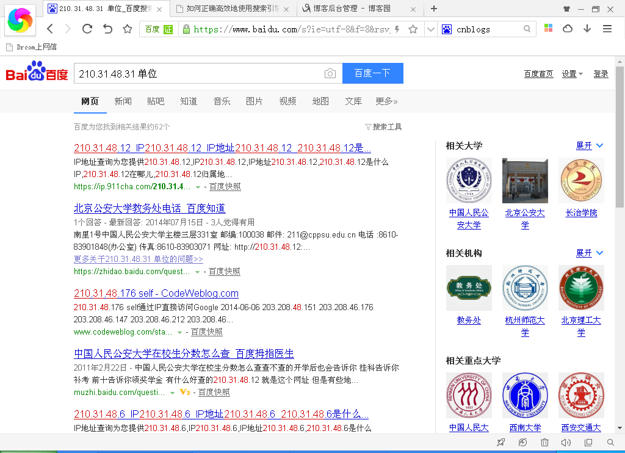Open 搜索工具 filter options
Viewport: 625px width, 453px height.
tap(383, 127)
